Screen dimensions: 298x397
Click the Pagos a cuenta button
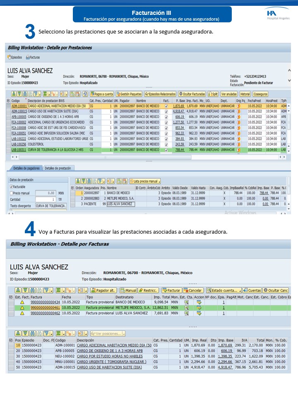pos(101,94)
